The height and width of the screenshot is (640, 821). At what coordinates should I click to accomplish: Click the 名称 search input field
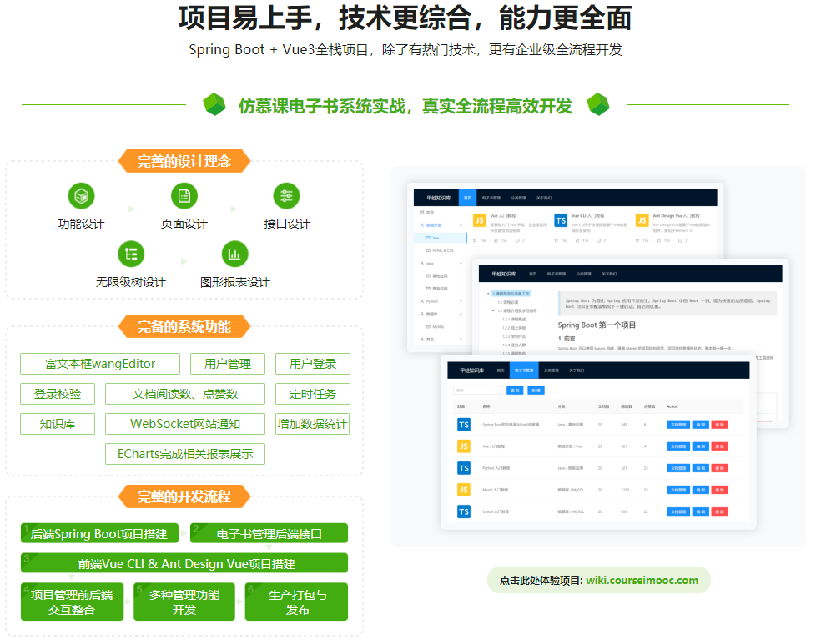coord(476,389)
